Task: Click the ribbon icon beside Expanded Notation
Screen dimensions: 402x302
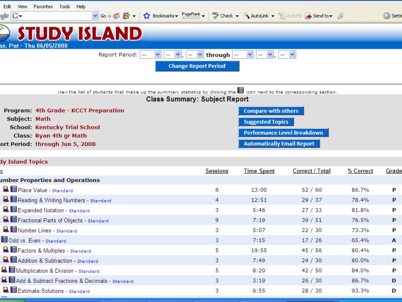Action: (x=5, y=209)
